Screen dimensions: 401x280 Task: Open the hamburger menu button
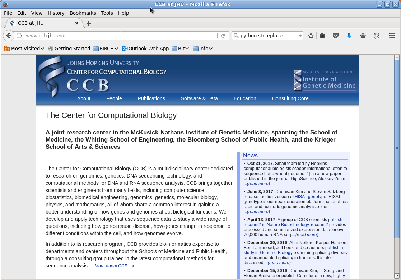[392, 36]
